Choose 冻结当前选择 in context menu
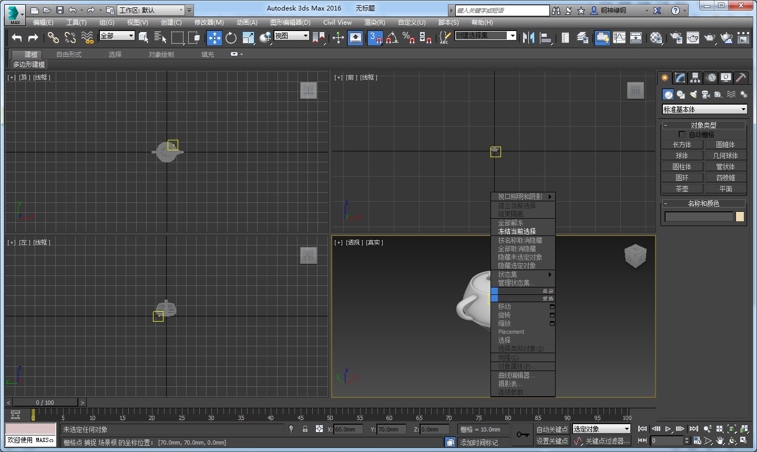Viewport: 757px width, 452px height. pyautogui.click(x=523, y=231)
